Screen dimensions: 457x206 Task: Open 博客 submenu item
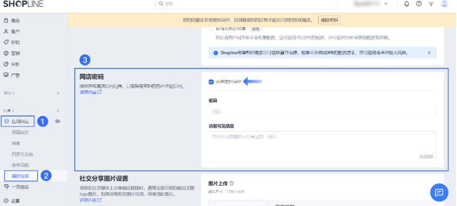click(16, 143)
